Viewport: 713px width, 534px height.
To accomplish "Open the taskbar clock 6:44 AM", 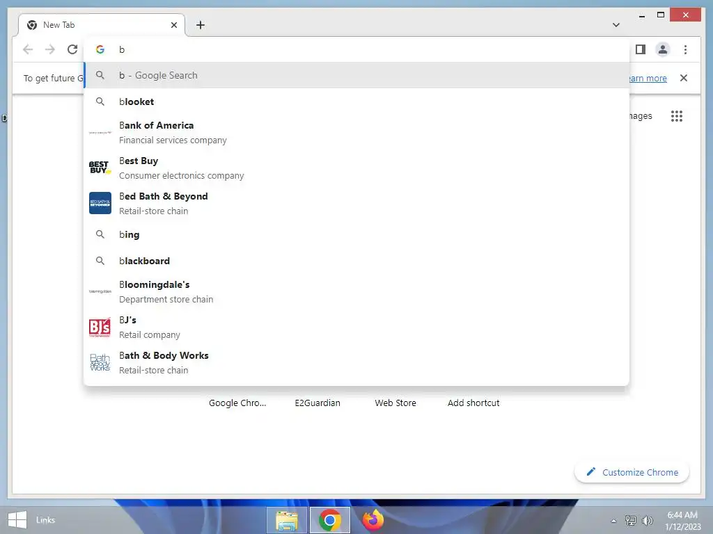I will click(683, 521).
